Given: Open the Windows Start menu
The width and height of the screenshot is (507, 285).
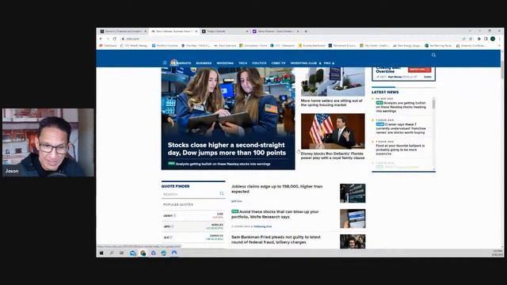Looking at the screenshot, I should [x=101, y=253].
